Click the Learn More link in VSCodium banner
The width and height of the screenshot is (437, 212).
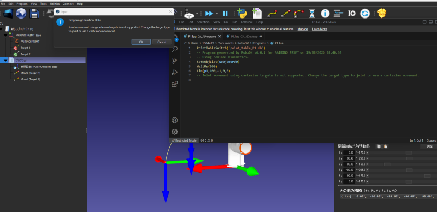click(320, 29)
